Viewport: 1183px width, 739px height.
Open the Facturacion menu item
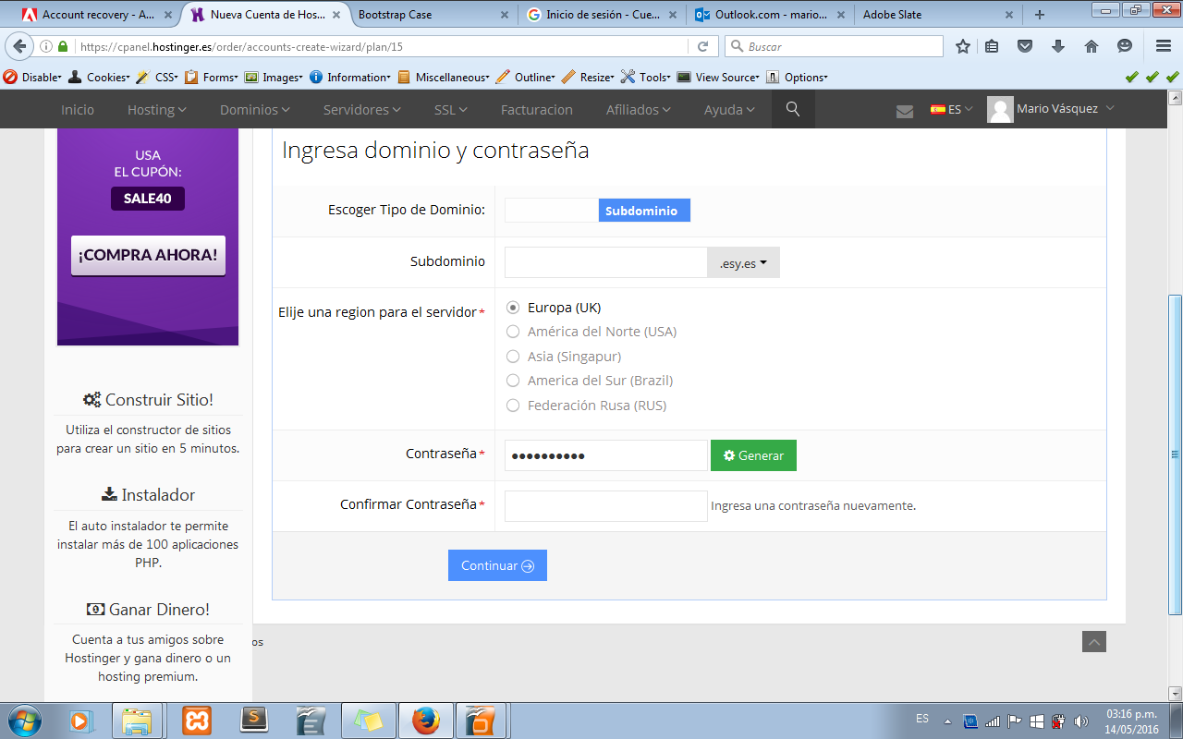point(536,110)
